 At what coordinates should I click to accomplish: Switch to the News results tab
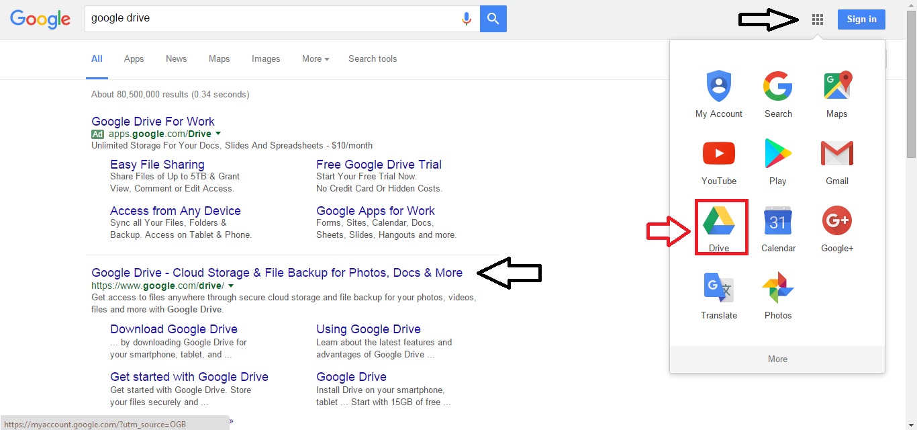[176, 59]
